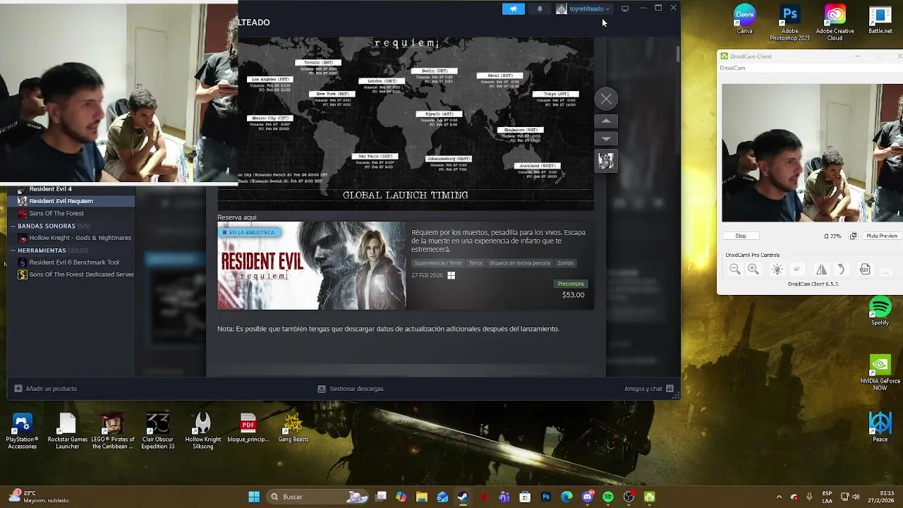Open Adobe Creative Cloud desktop shortcut
Image resolution: width=903 pixels, height=508 pixels.
pos(835,23)
